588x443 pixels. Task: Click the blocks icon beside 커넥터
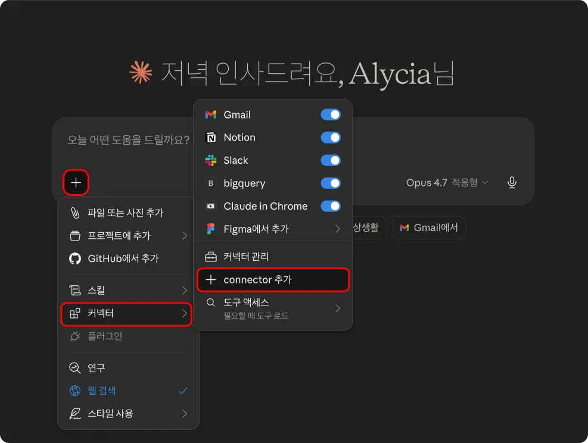(75, 313)
